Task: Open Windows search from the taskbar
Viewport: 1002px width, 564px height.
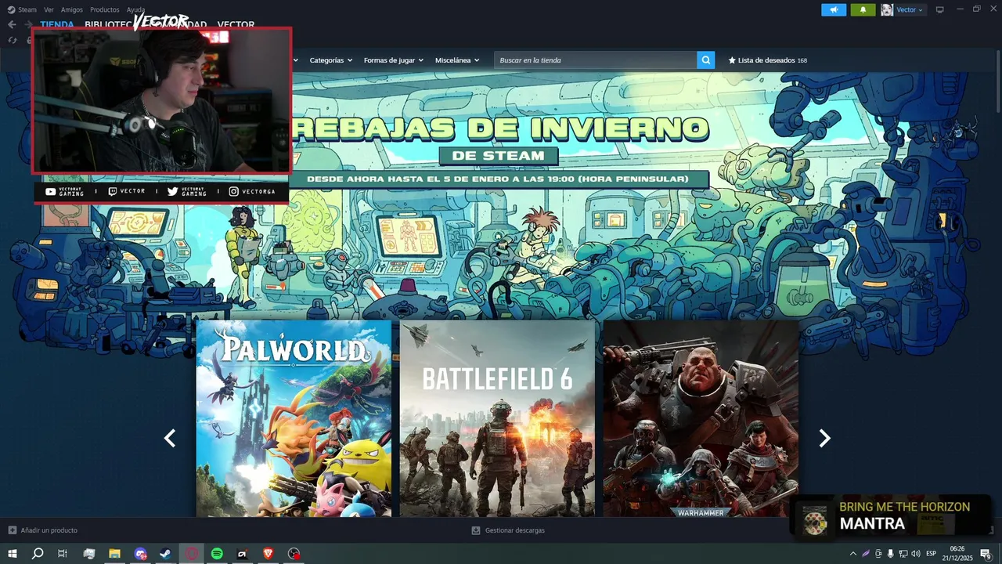Action: 38,554
